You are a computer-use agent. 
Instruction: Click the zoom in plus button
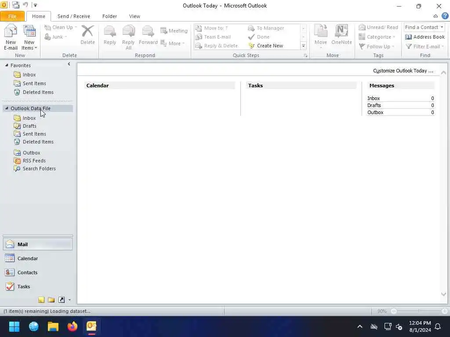[444, 311]
